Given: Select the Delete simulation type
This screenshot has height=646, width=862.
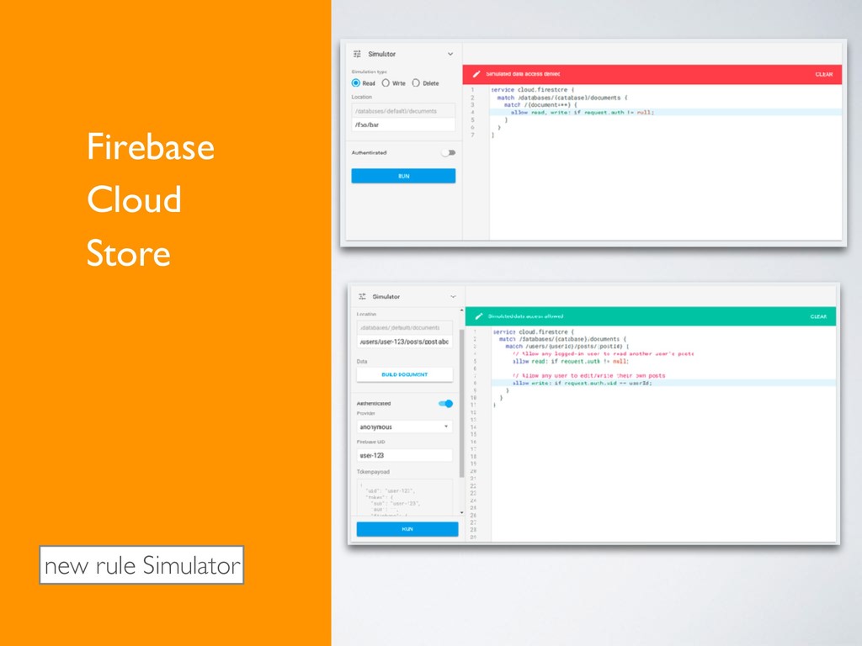Looking at the screenshot, I should pos(416,83).
